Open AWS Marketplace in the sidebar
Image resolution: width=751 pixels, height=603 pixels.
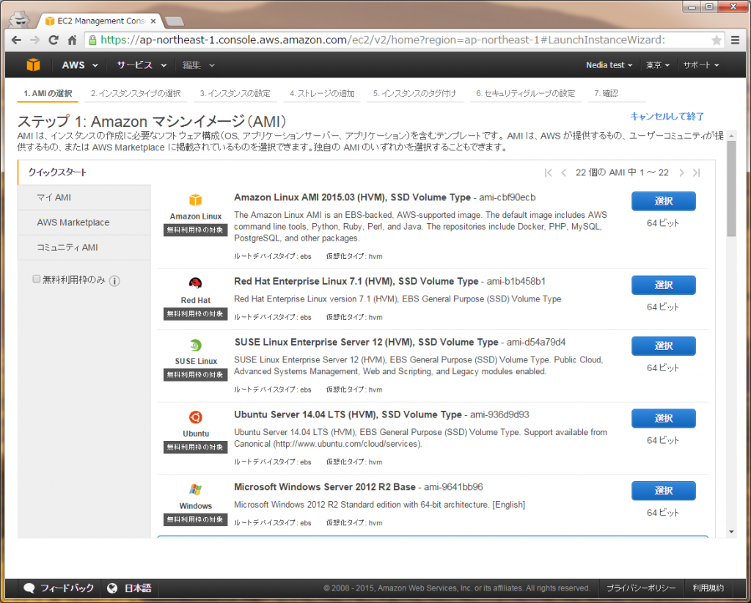84,222
